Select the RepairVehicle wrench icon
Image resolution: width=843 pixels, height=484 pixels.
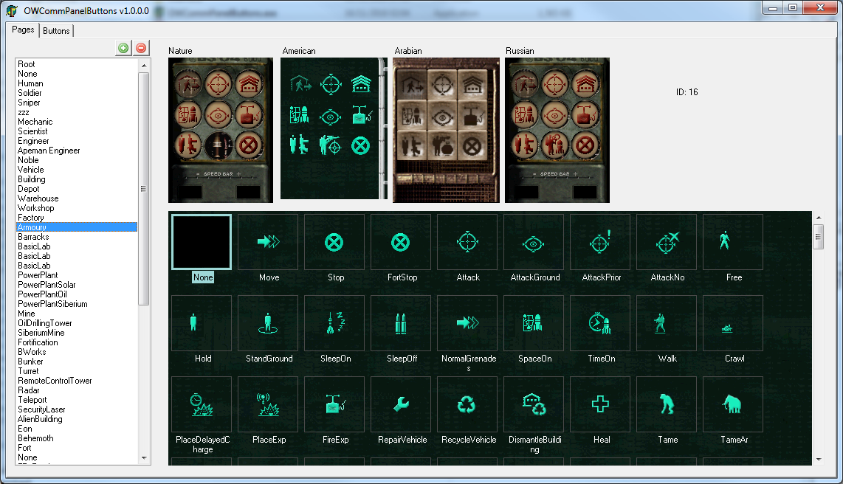(401, 404)
